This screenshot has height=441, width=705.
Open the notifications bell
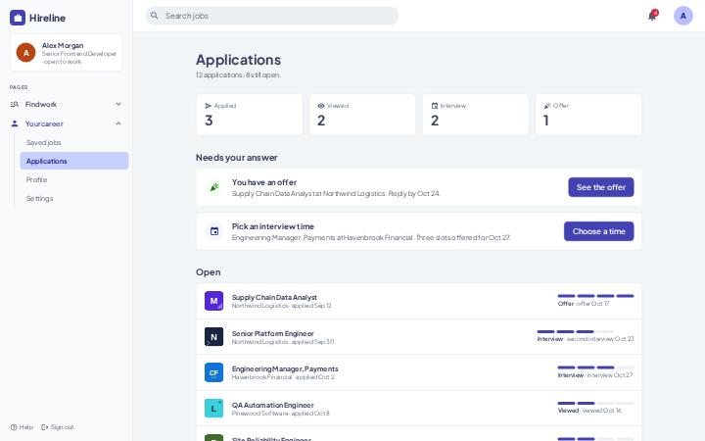pos(652,16)
